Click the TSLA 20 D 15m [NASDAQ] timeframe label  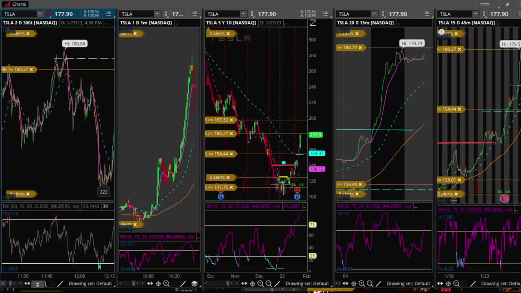pyautogui.click(x=365, y=23)
